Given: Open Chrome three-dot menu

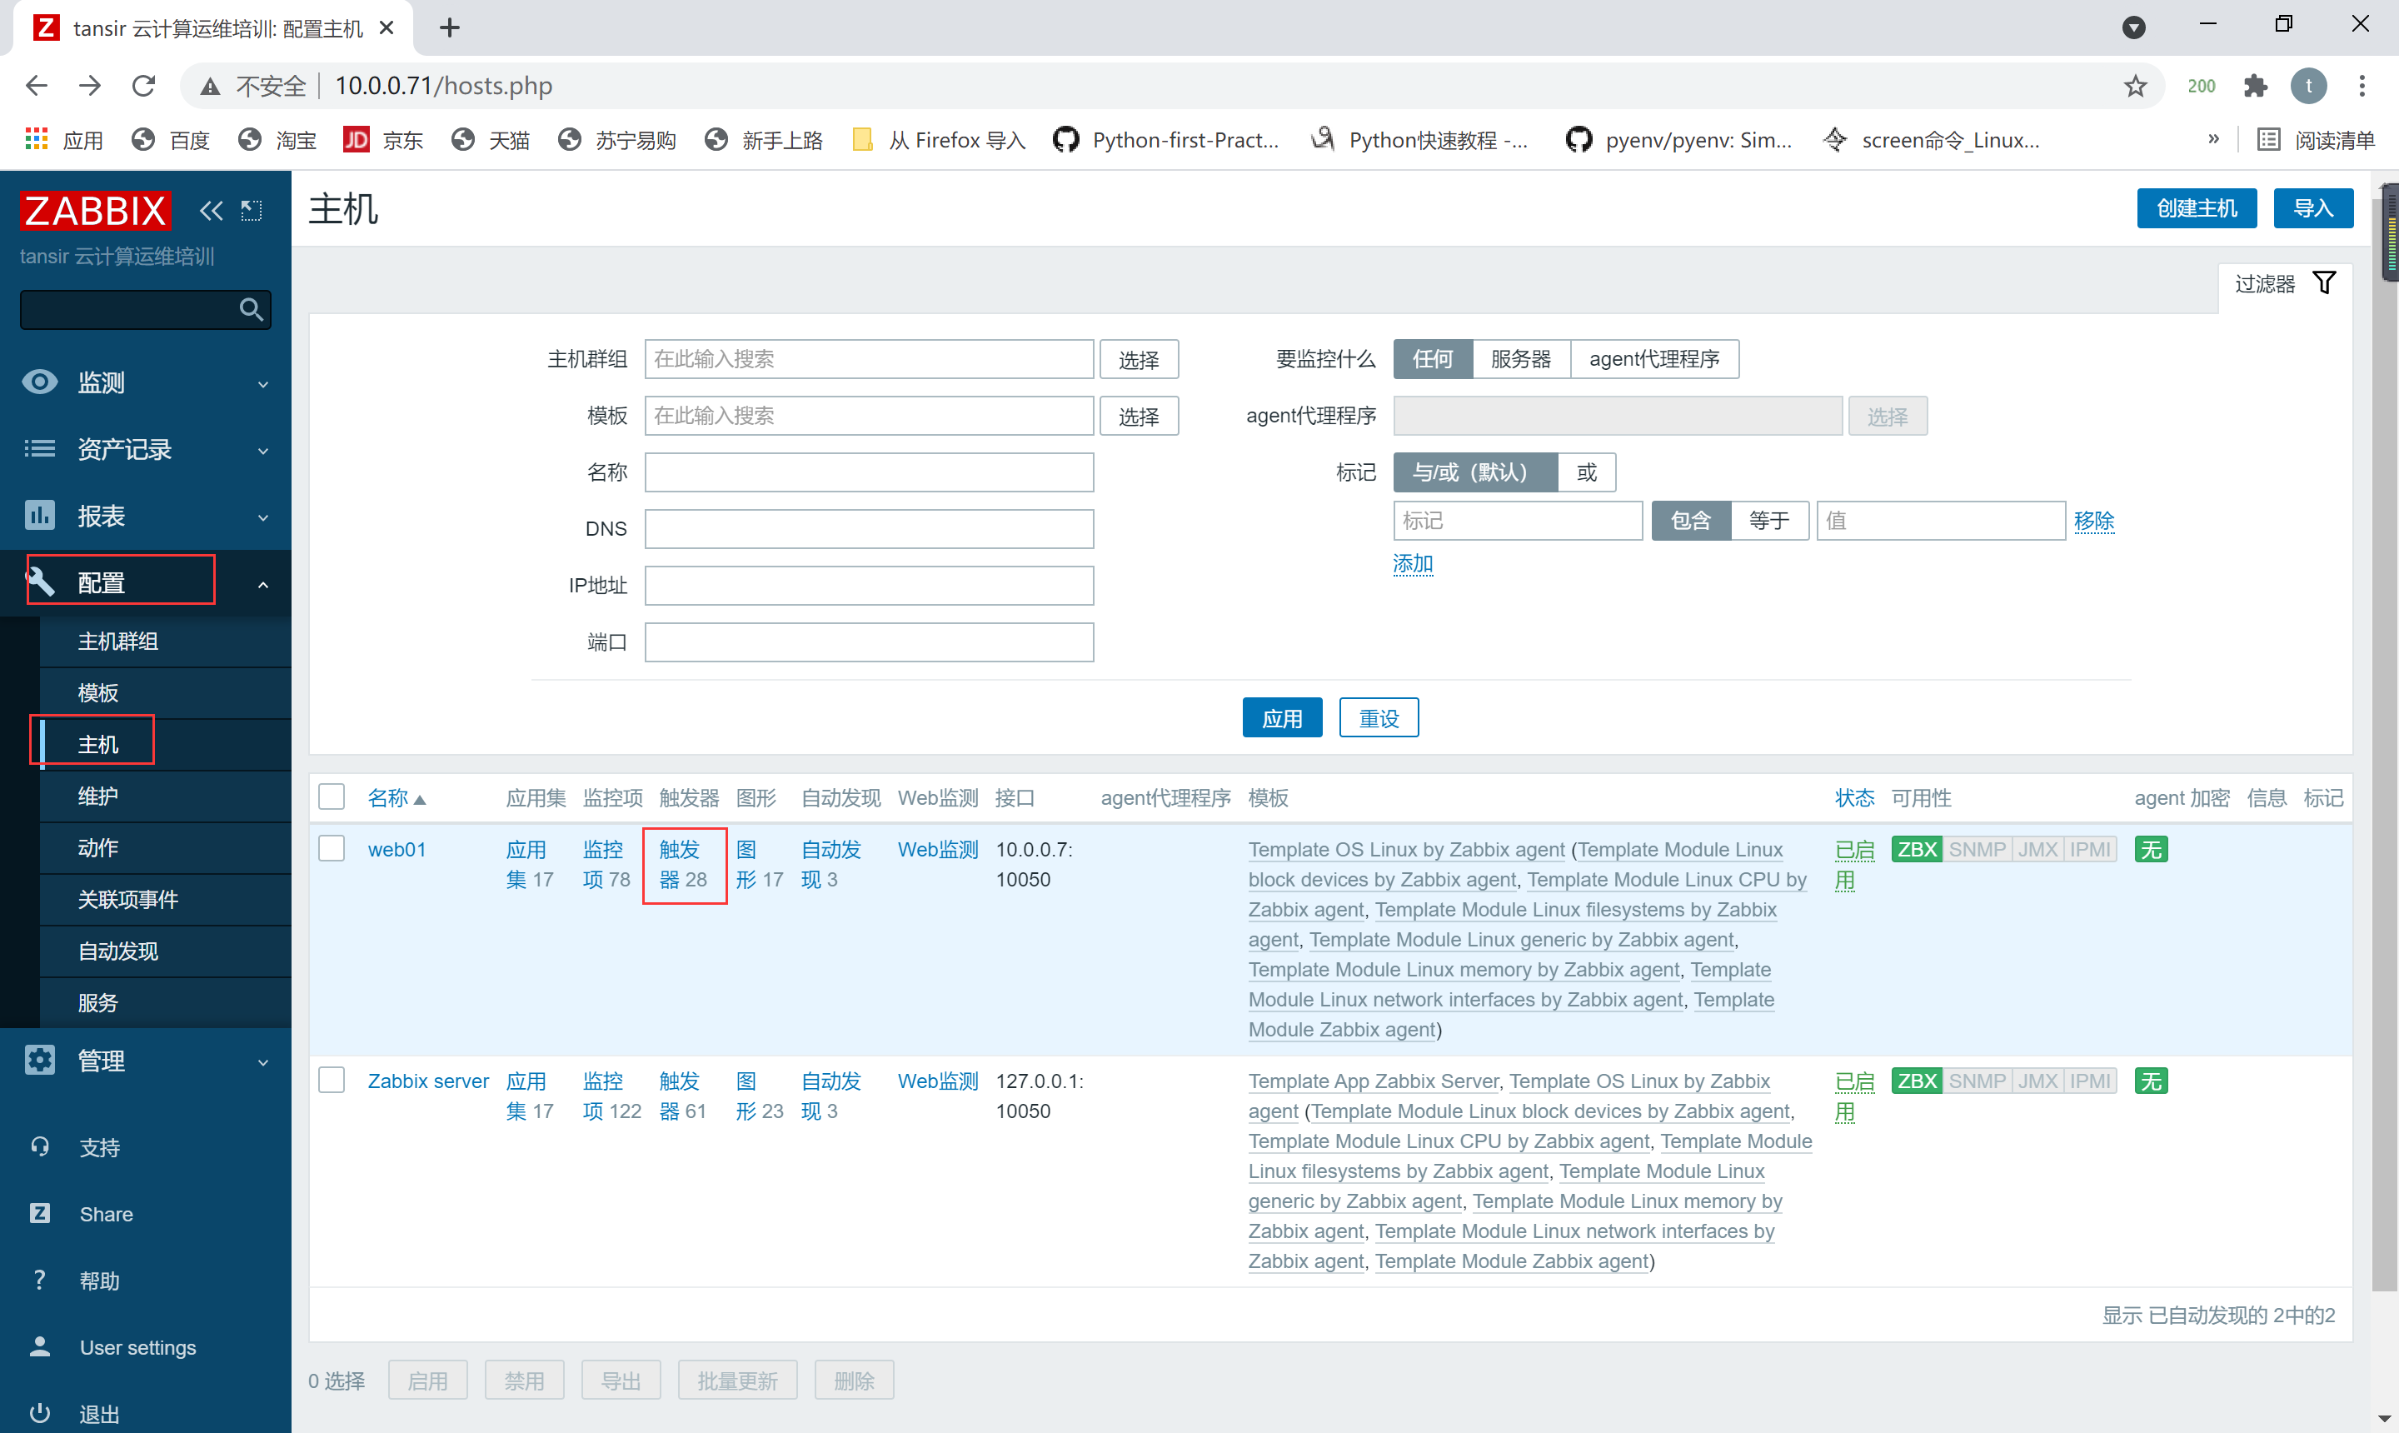Looking at the screenshot, I should click(x=2362, y=86).
